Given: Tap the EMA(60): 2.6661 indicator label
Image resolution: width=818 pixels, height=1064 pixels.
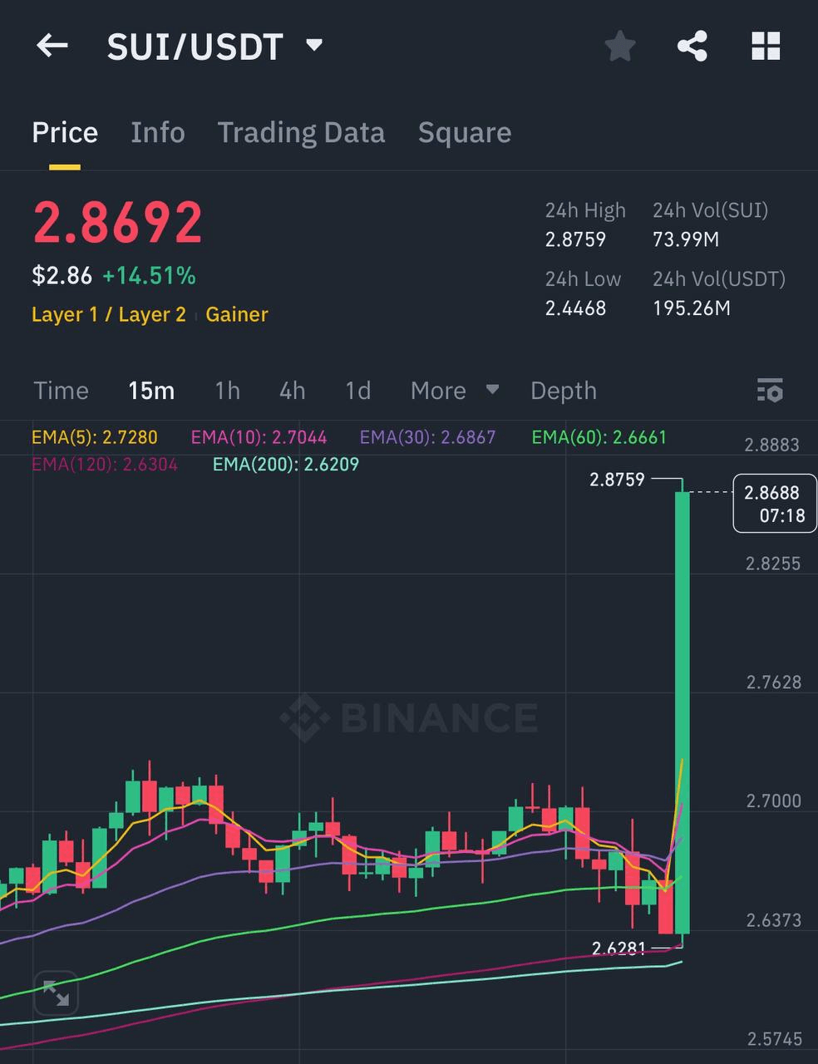Looking at the screenshot, I should pos(599,437).
